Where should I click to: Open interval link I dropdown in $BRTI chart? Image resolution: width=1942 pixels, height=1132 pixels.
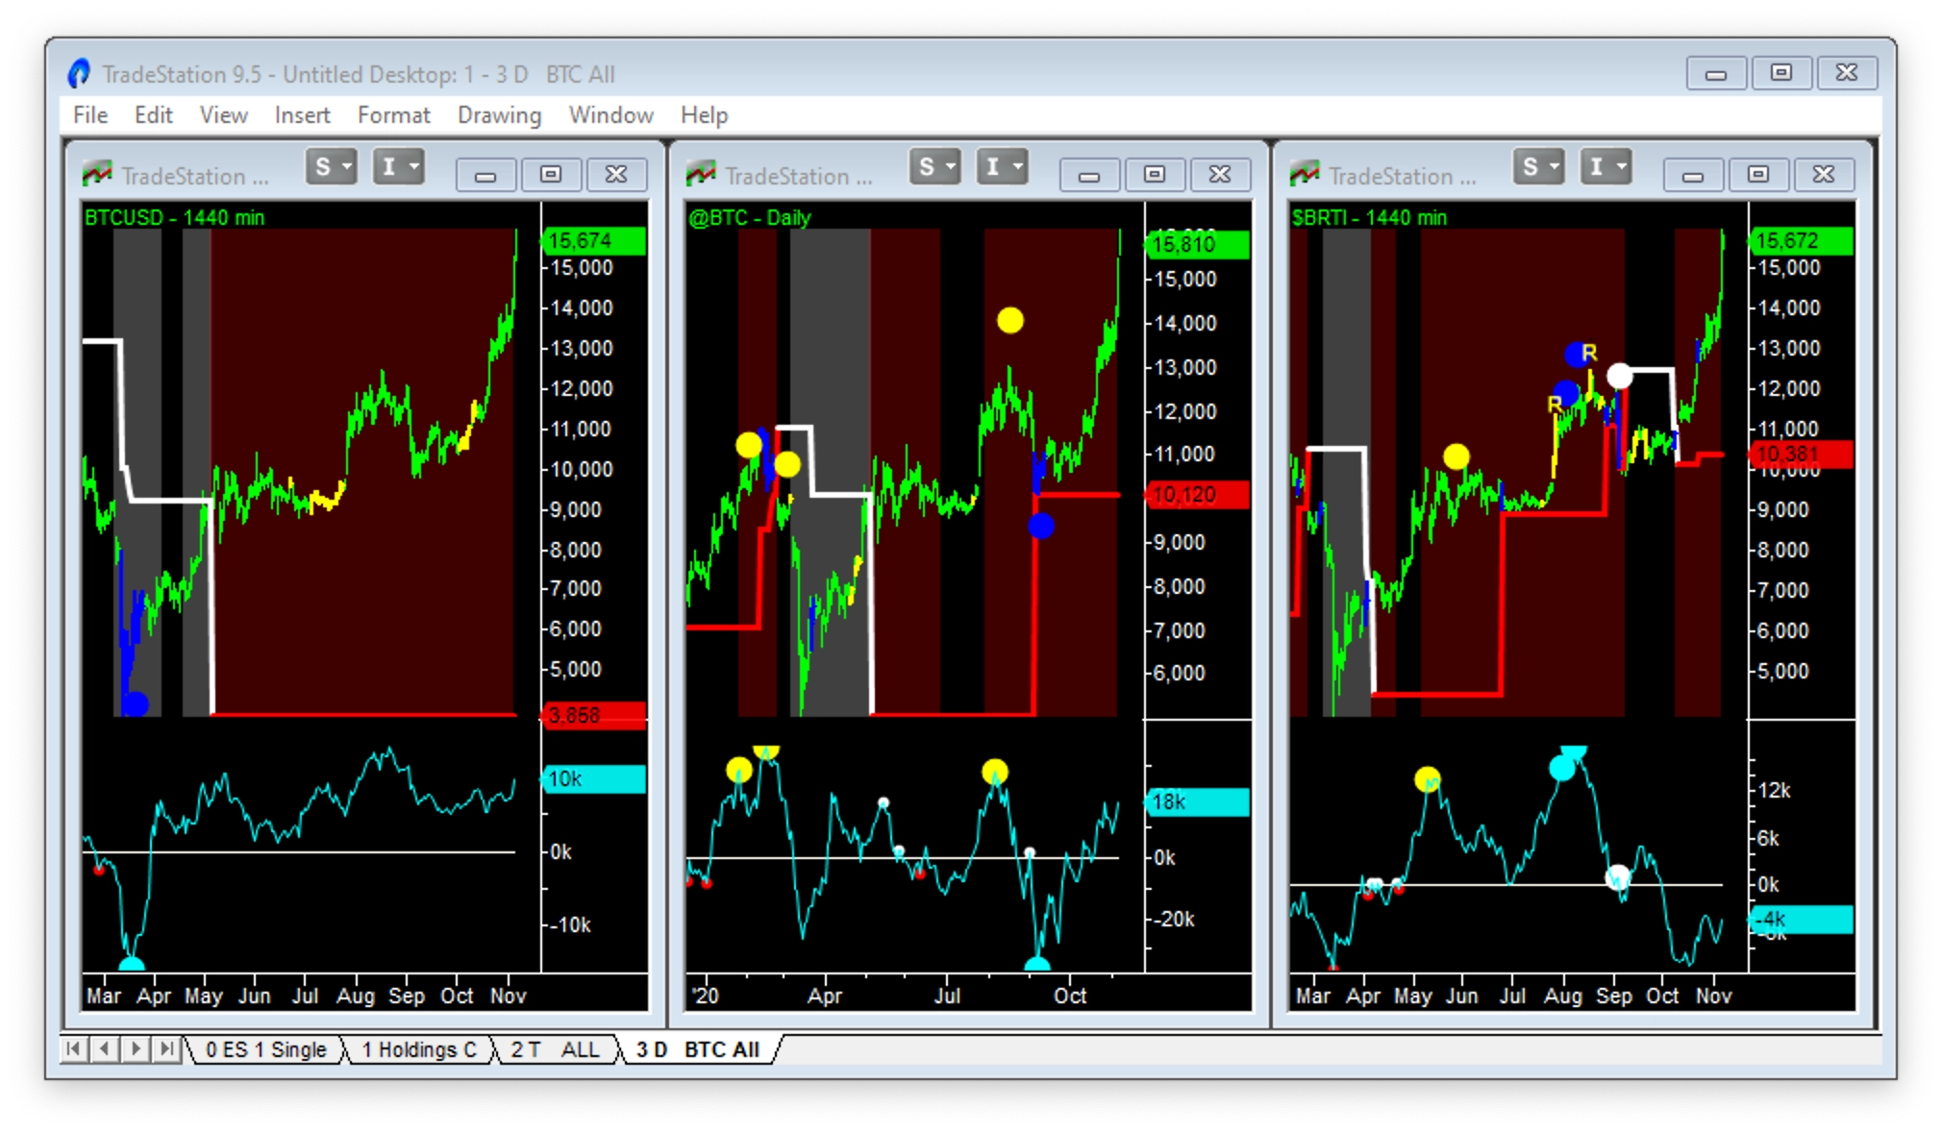pos(1606,167)
